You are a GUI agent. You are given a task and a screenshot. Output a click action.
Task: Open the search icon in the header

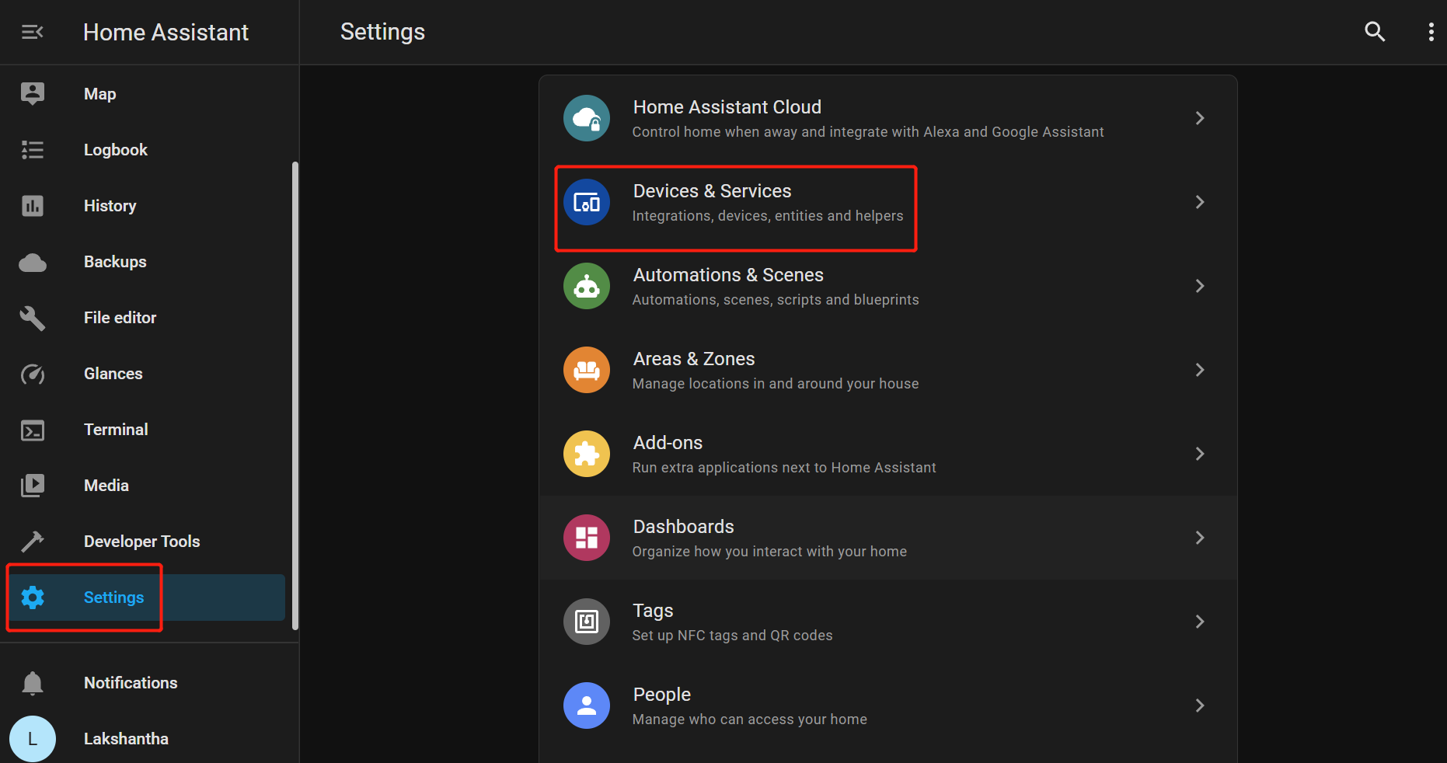click(1375, 32)
